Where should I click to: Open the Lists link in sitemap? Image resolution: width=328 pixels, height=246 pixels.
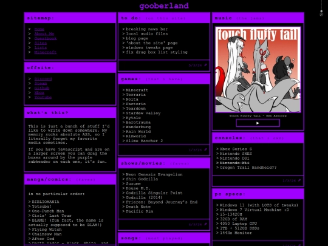(x=41, y=47)
